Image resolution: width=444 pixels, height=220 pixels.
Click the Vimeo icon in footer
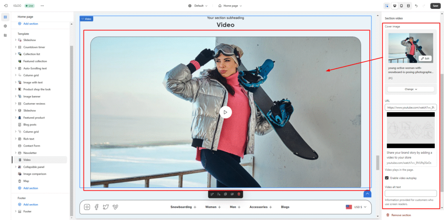point(115,207)
